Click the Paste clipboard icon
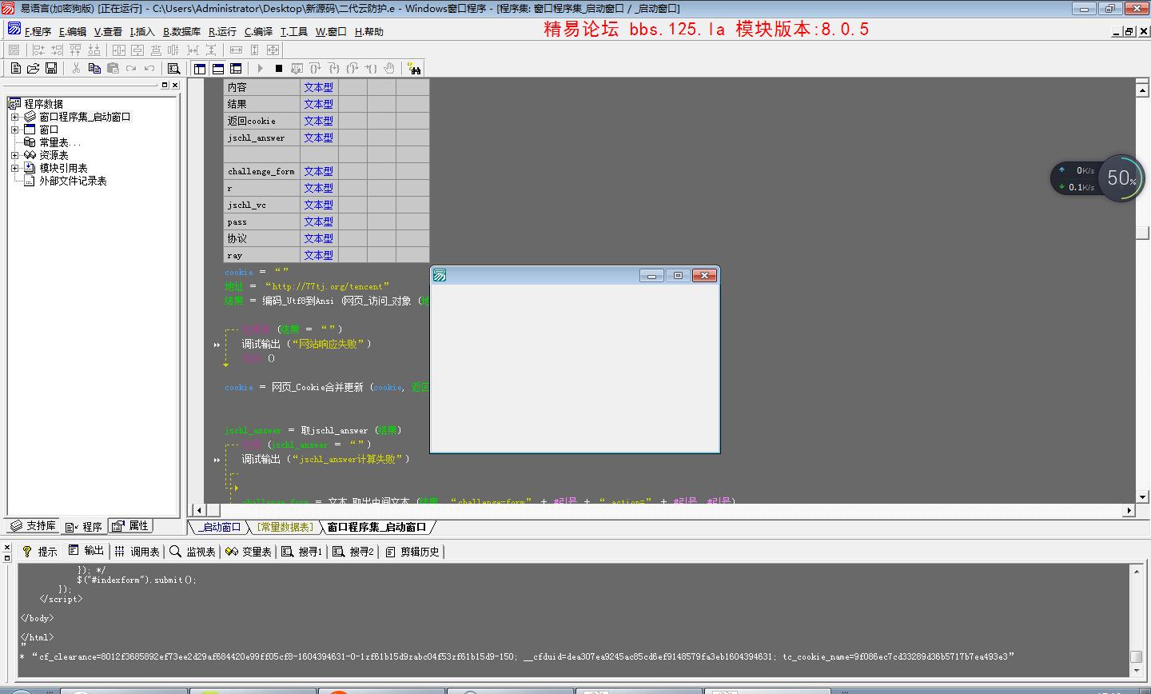Screen dimensions: 1151x694 tap(113, 69)
